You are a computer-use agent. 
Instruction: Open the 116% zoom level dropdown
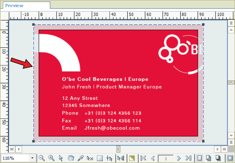[32, 158]
